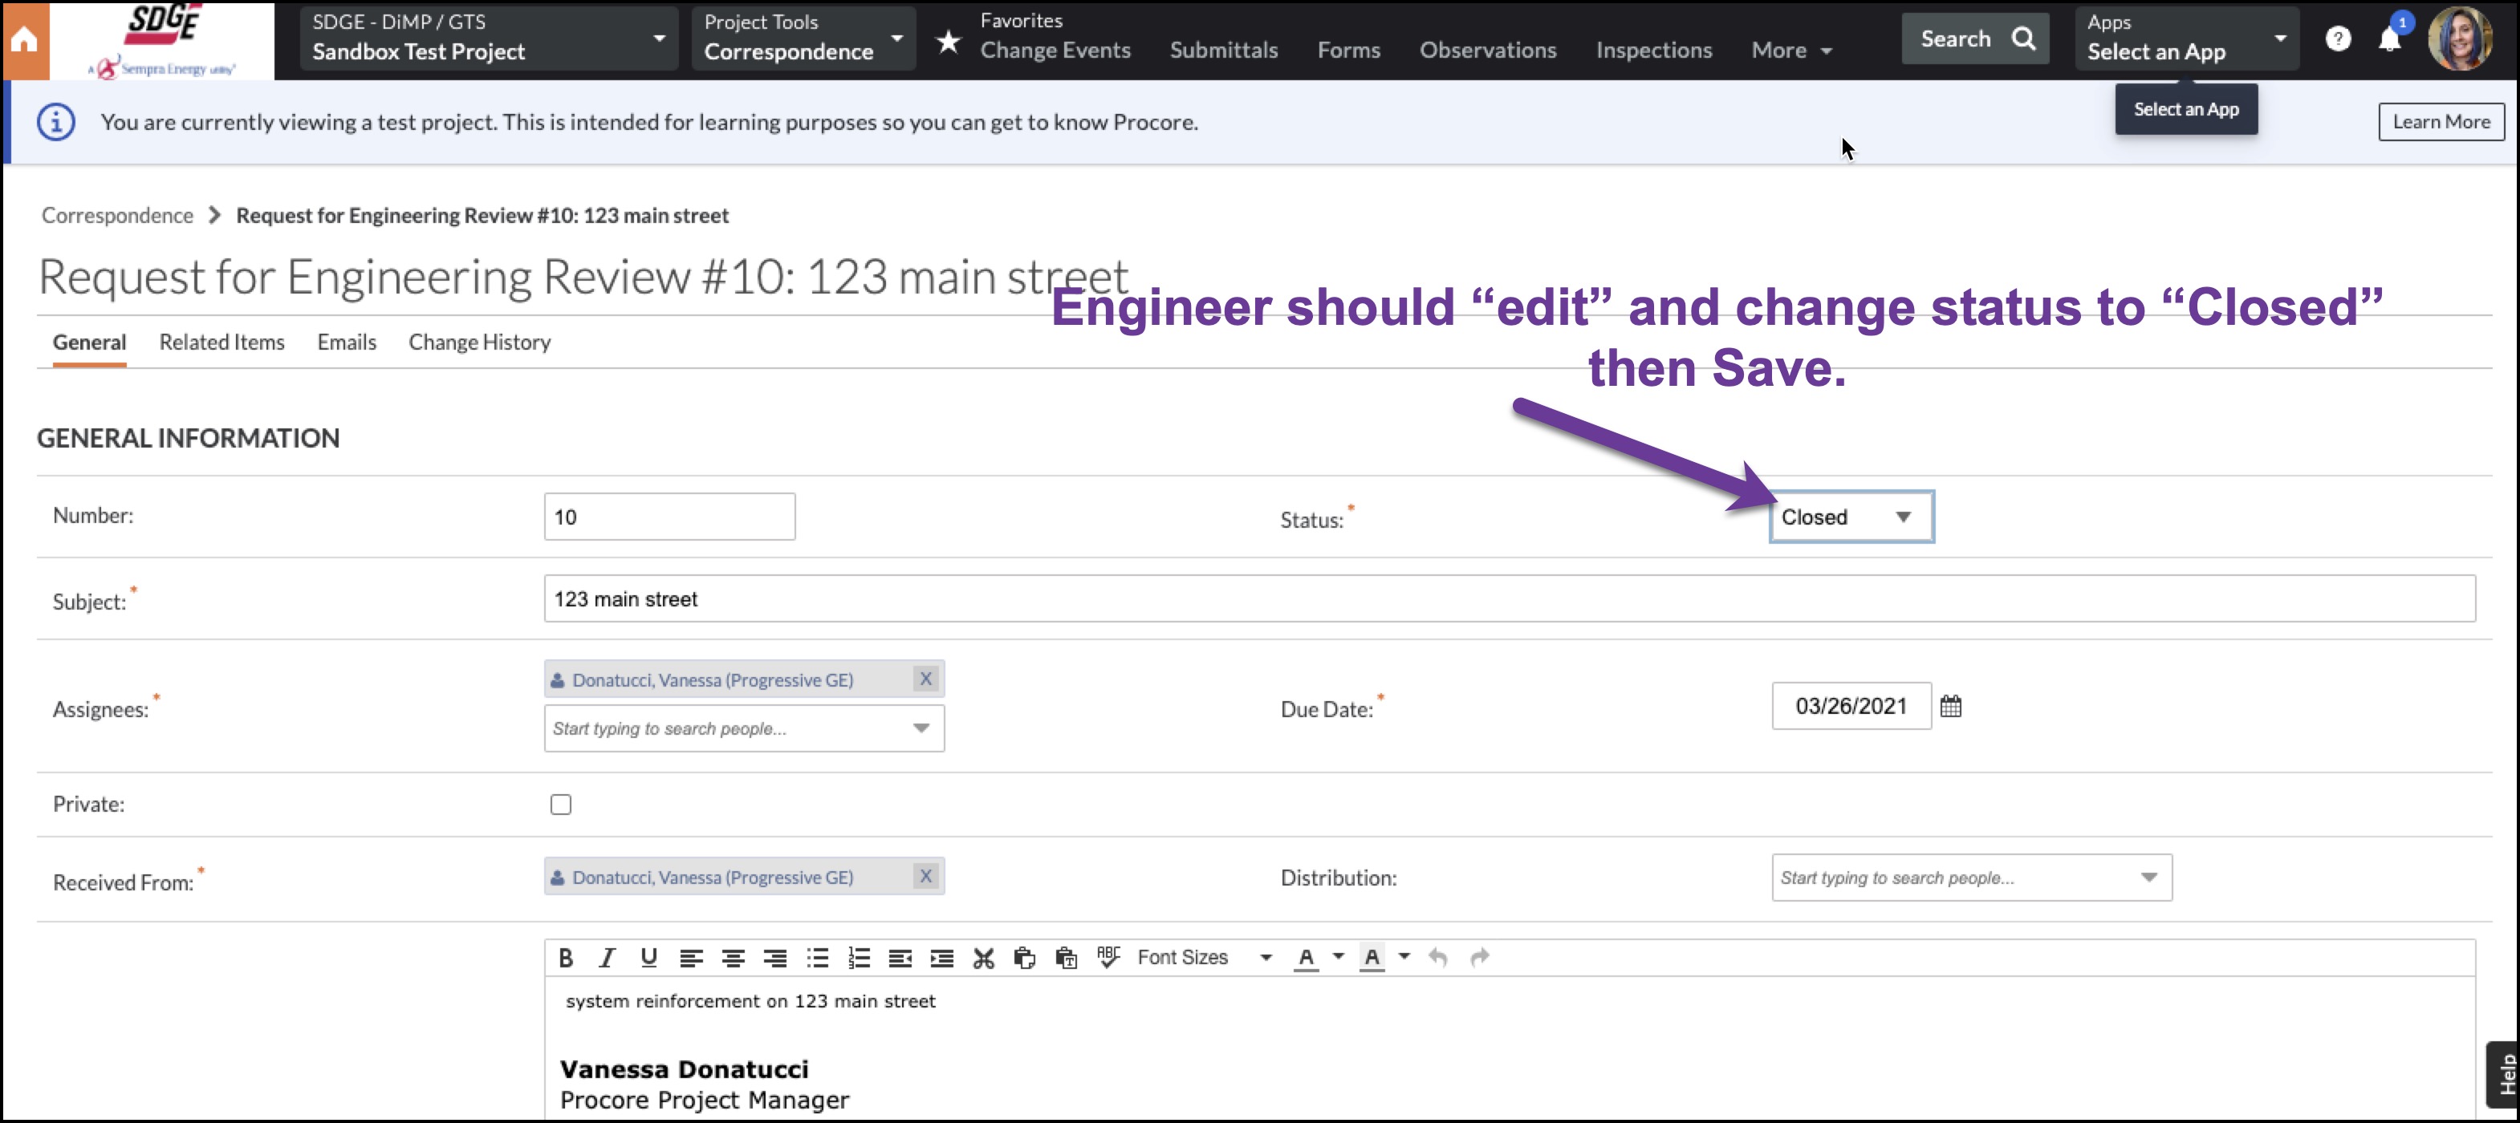Check the Private checkbox

560,805
